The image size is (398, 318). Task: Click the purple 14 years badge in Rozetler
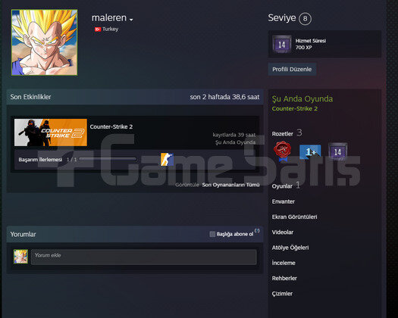click(337, 151)
